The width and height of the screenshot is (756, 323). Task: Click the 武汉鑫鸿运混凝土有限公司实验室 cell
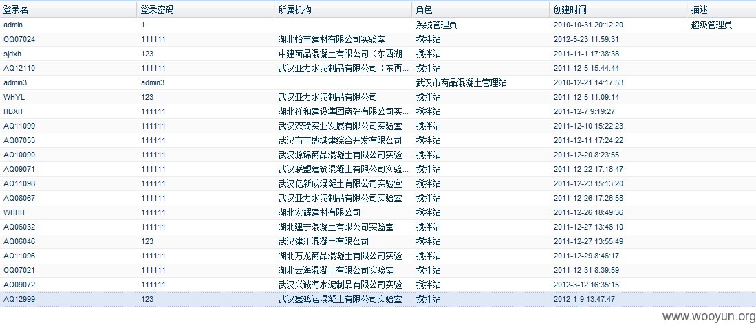pos(340,300)
